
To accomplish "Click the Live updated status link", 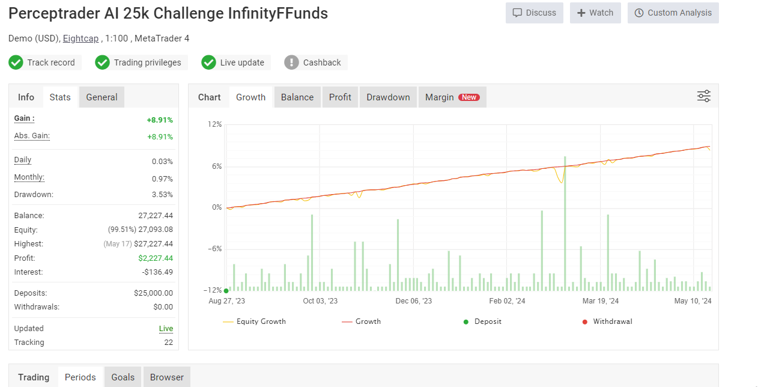I will pos(166,329).
